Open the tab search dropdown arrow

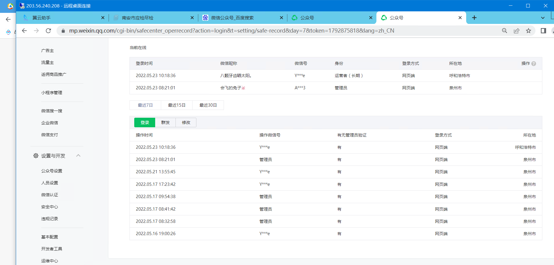pyautogui.click(x=543, y=18)
